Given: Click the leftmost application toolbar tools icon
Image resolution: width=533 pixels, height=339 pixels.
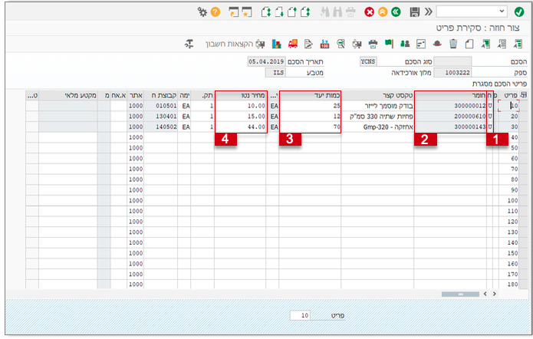Looking at the screenshot, I should pyautogui.click(x=189, y=44).
